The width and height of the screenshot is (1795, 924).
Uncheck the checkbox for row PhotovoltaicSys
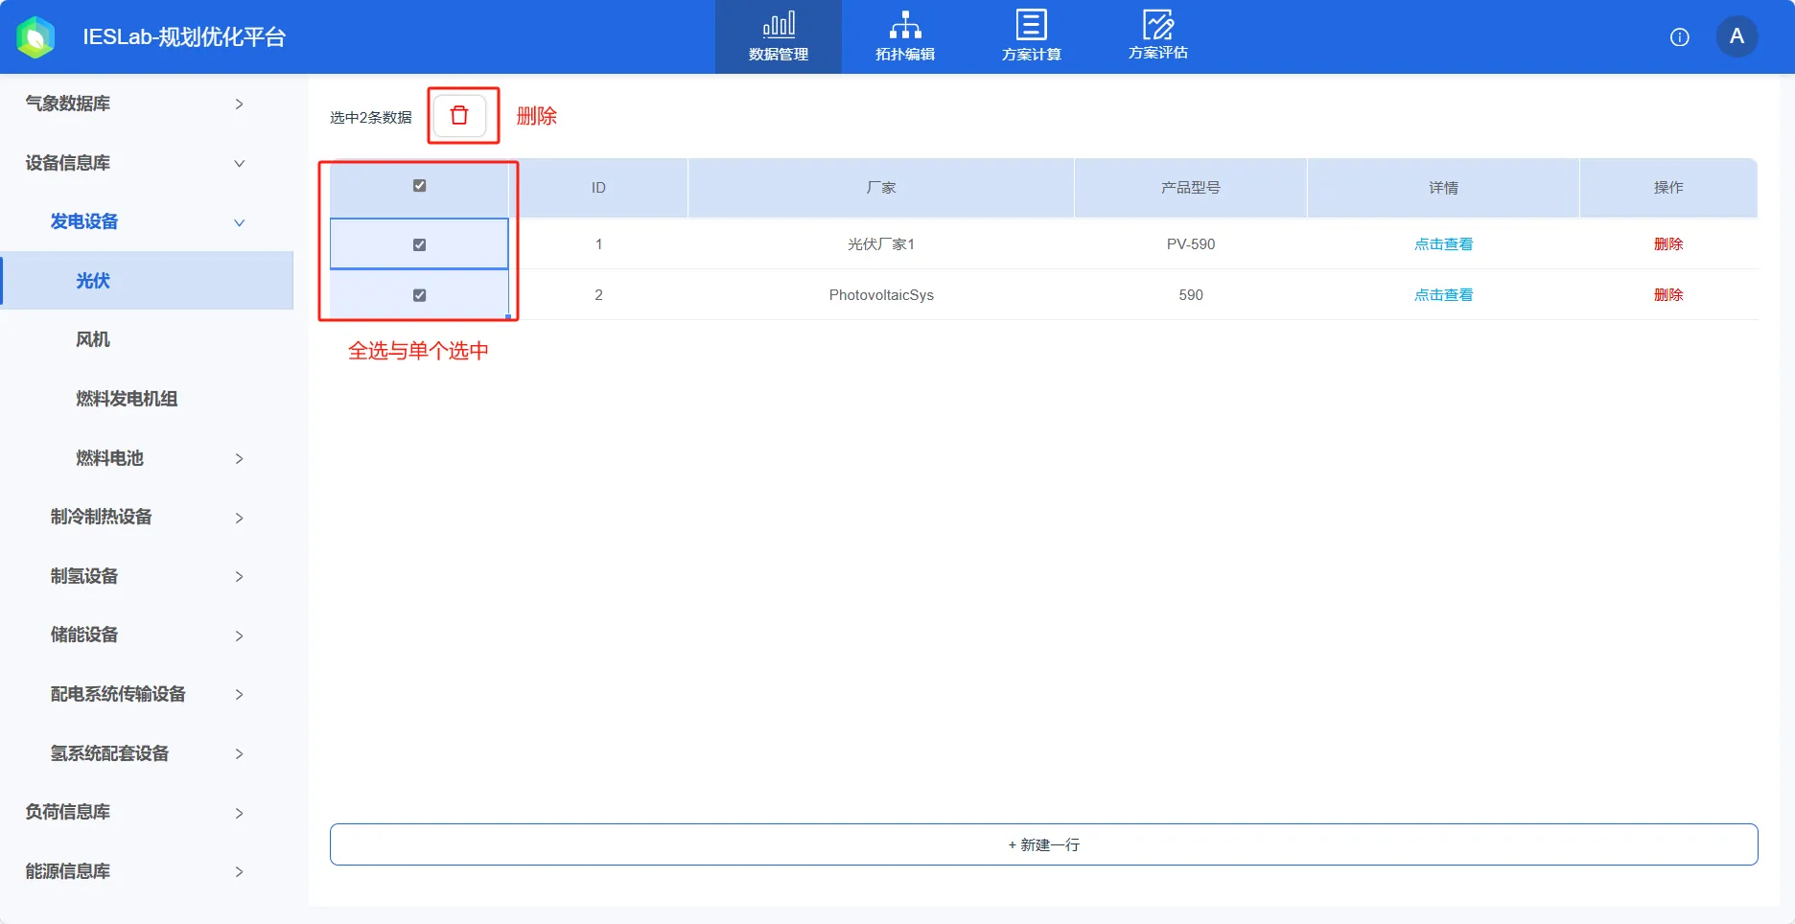pos(419,295)
